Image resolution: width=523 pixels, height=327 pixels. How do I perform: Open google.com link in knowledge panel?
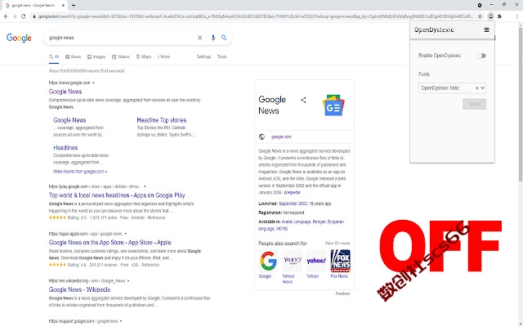(x=281, y=137)
